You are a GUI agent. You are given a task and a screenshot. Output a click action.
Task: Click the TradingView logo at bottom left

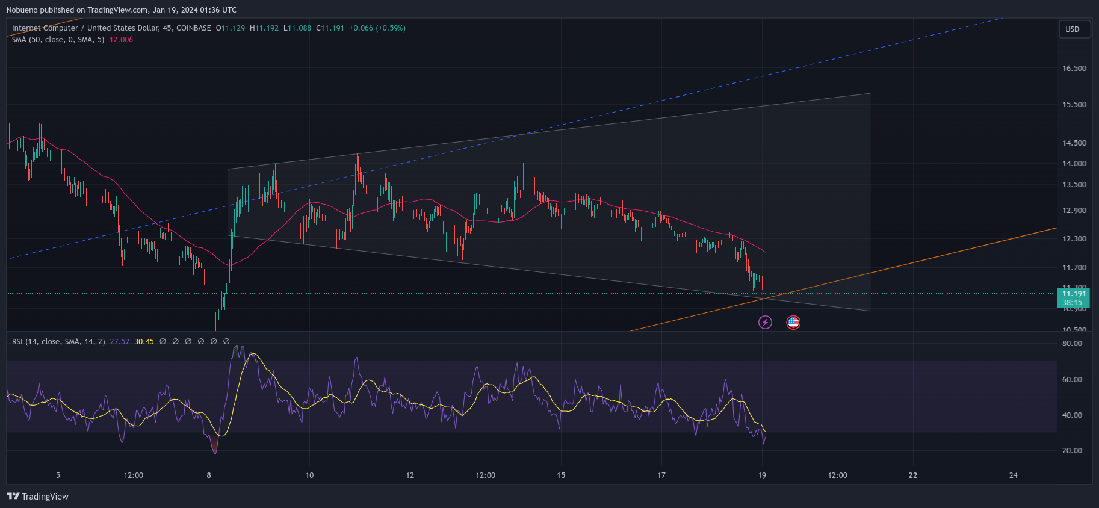coord(37,497)
